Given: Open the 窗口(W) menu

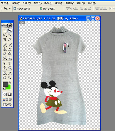Looking at the screenshot, I should click(x=81, y=3).
